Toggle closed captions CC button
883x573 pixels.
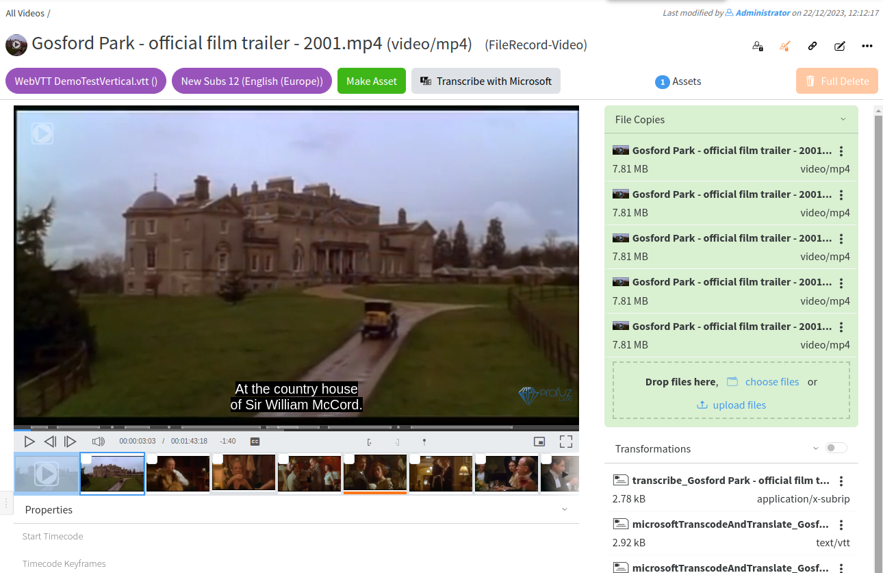tap(255, 442)
